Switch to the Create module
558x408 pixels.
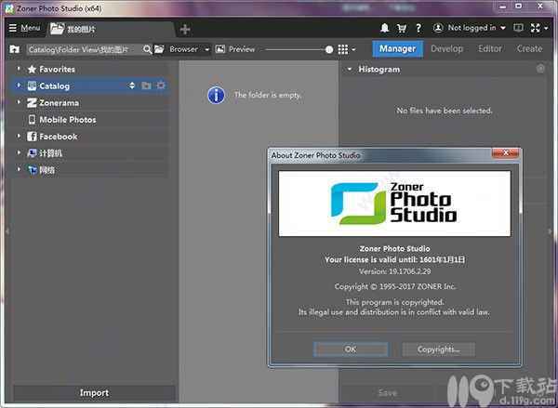click(x=529, y=48)
